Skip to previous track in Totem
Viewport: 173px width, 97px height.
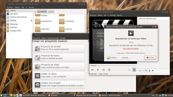(x=92, y=70)
